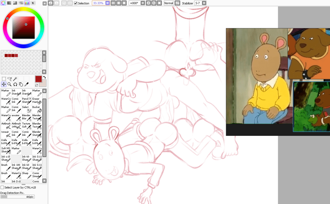Select the Move tool

4,84
